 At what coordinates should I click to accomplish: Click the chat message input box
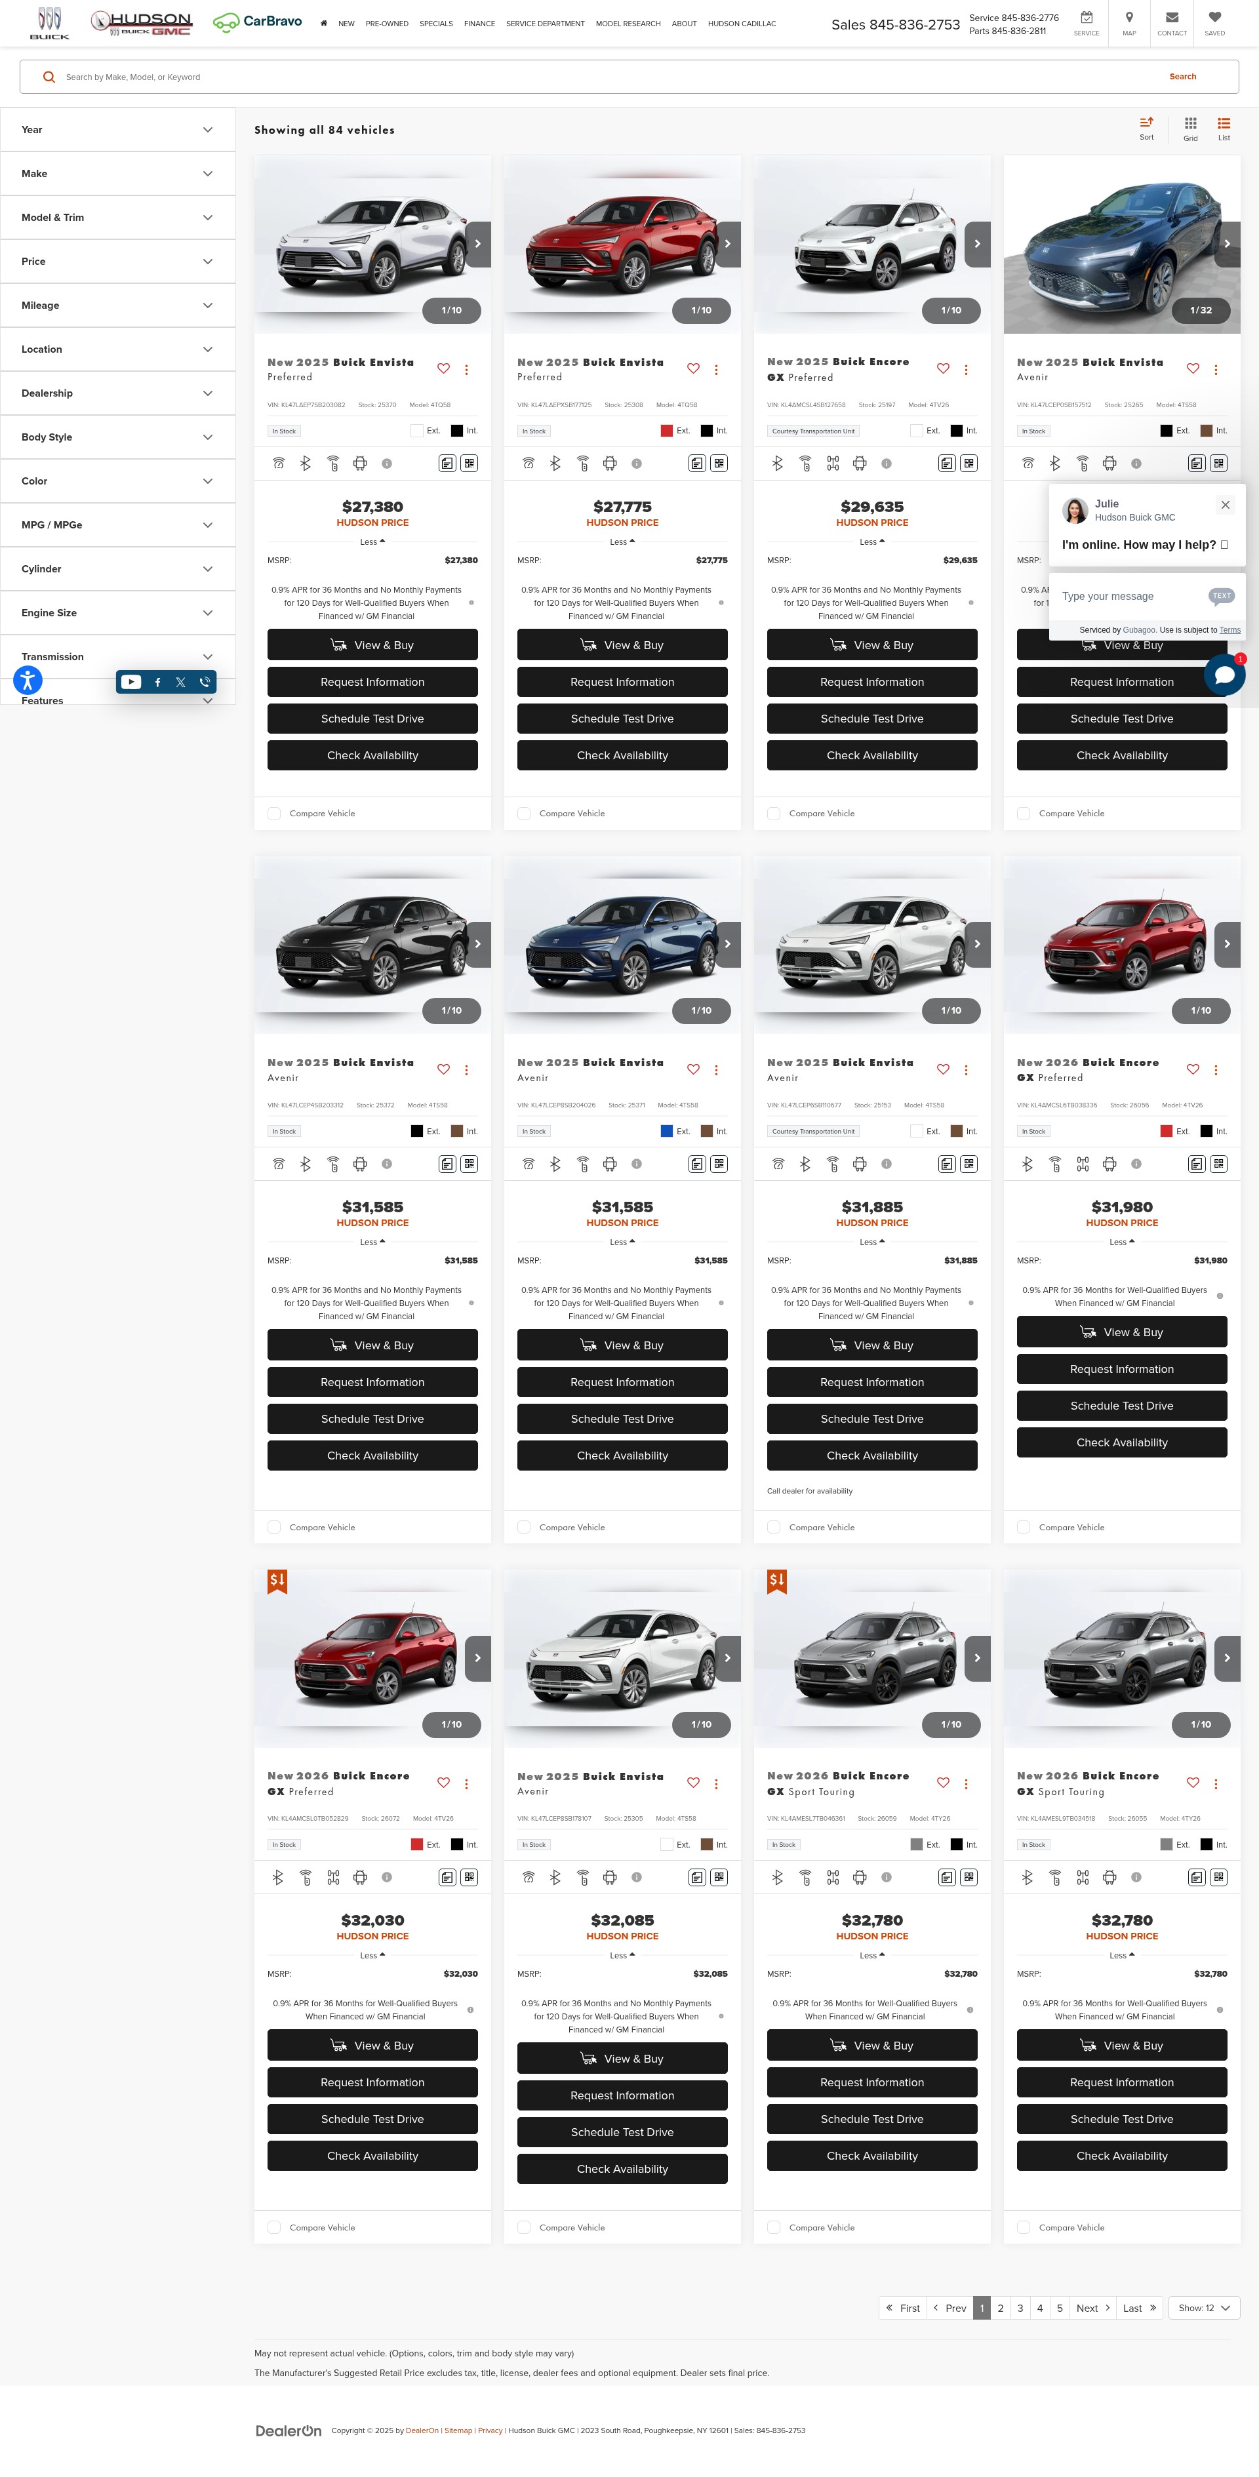(1129, 596)
